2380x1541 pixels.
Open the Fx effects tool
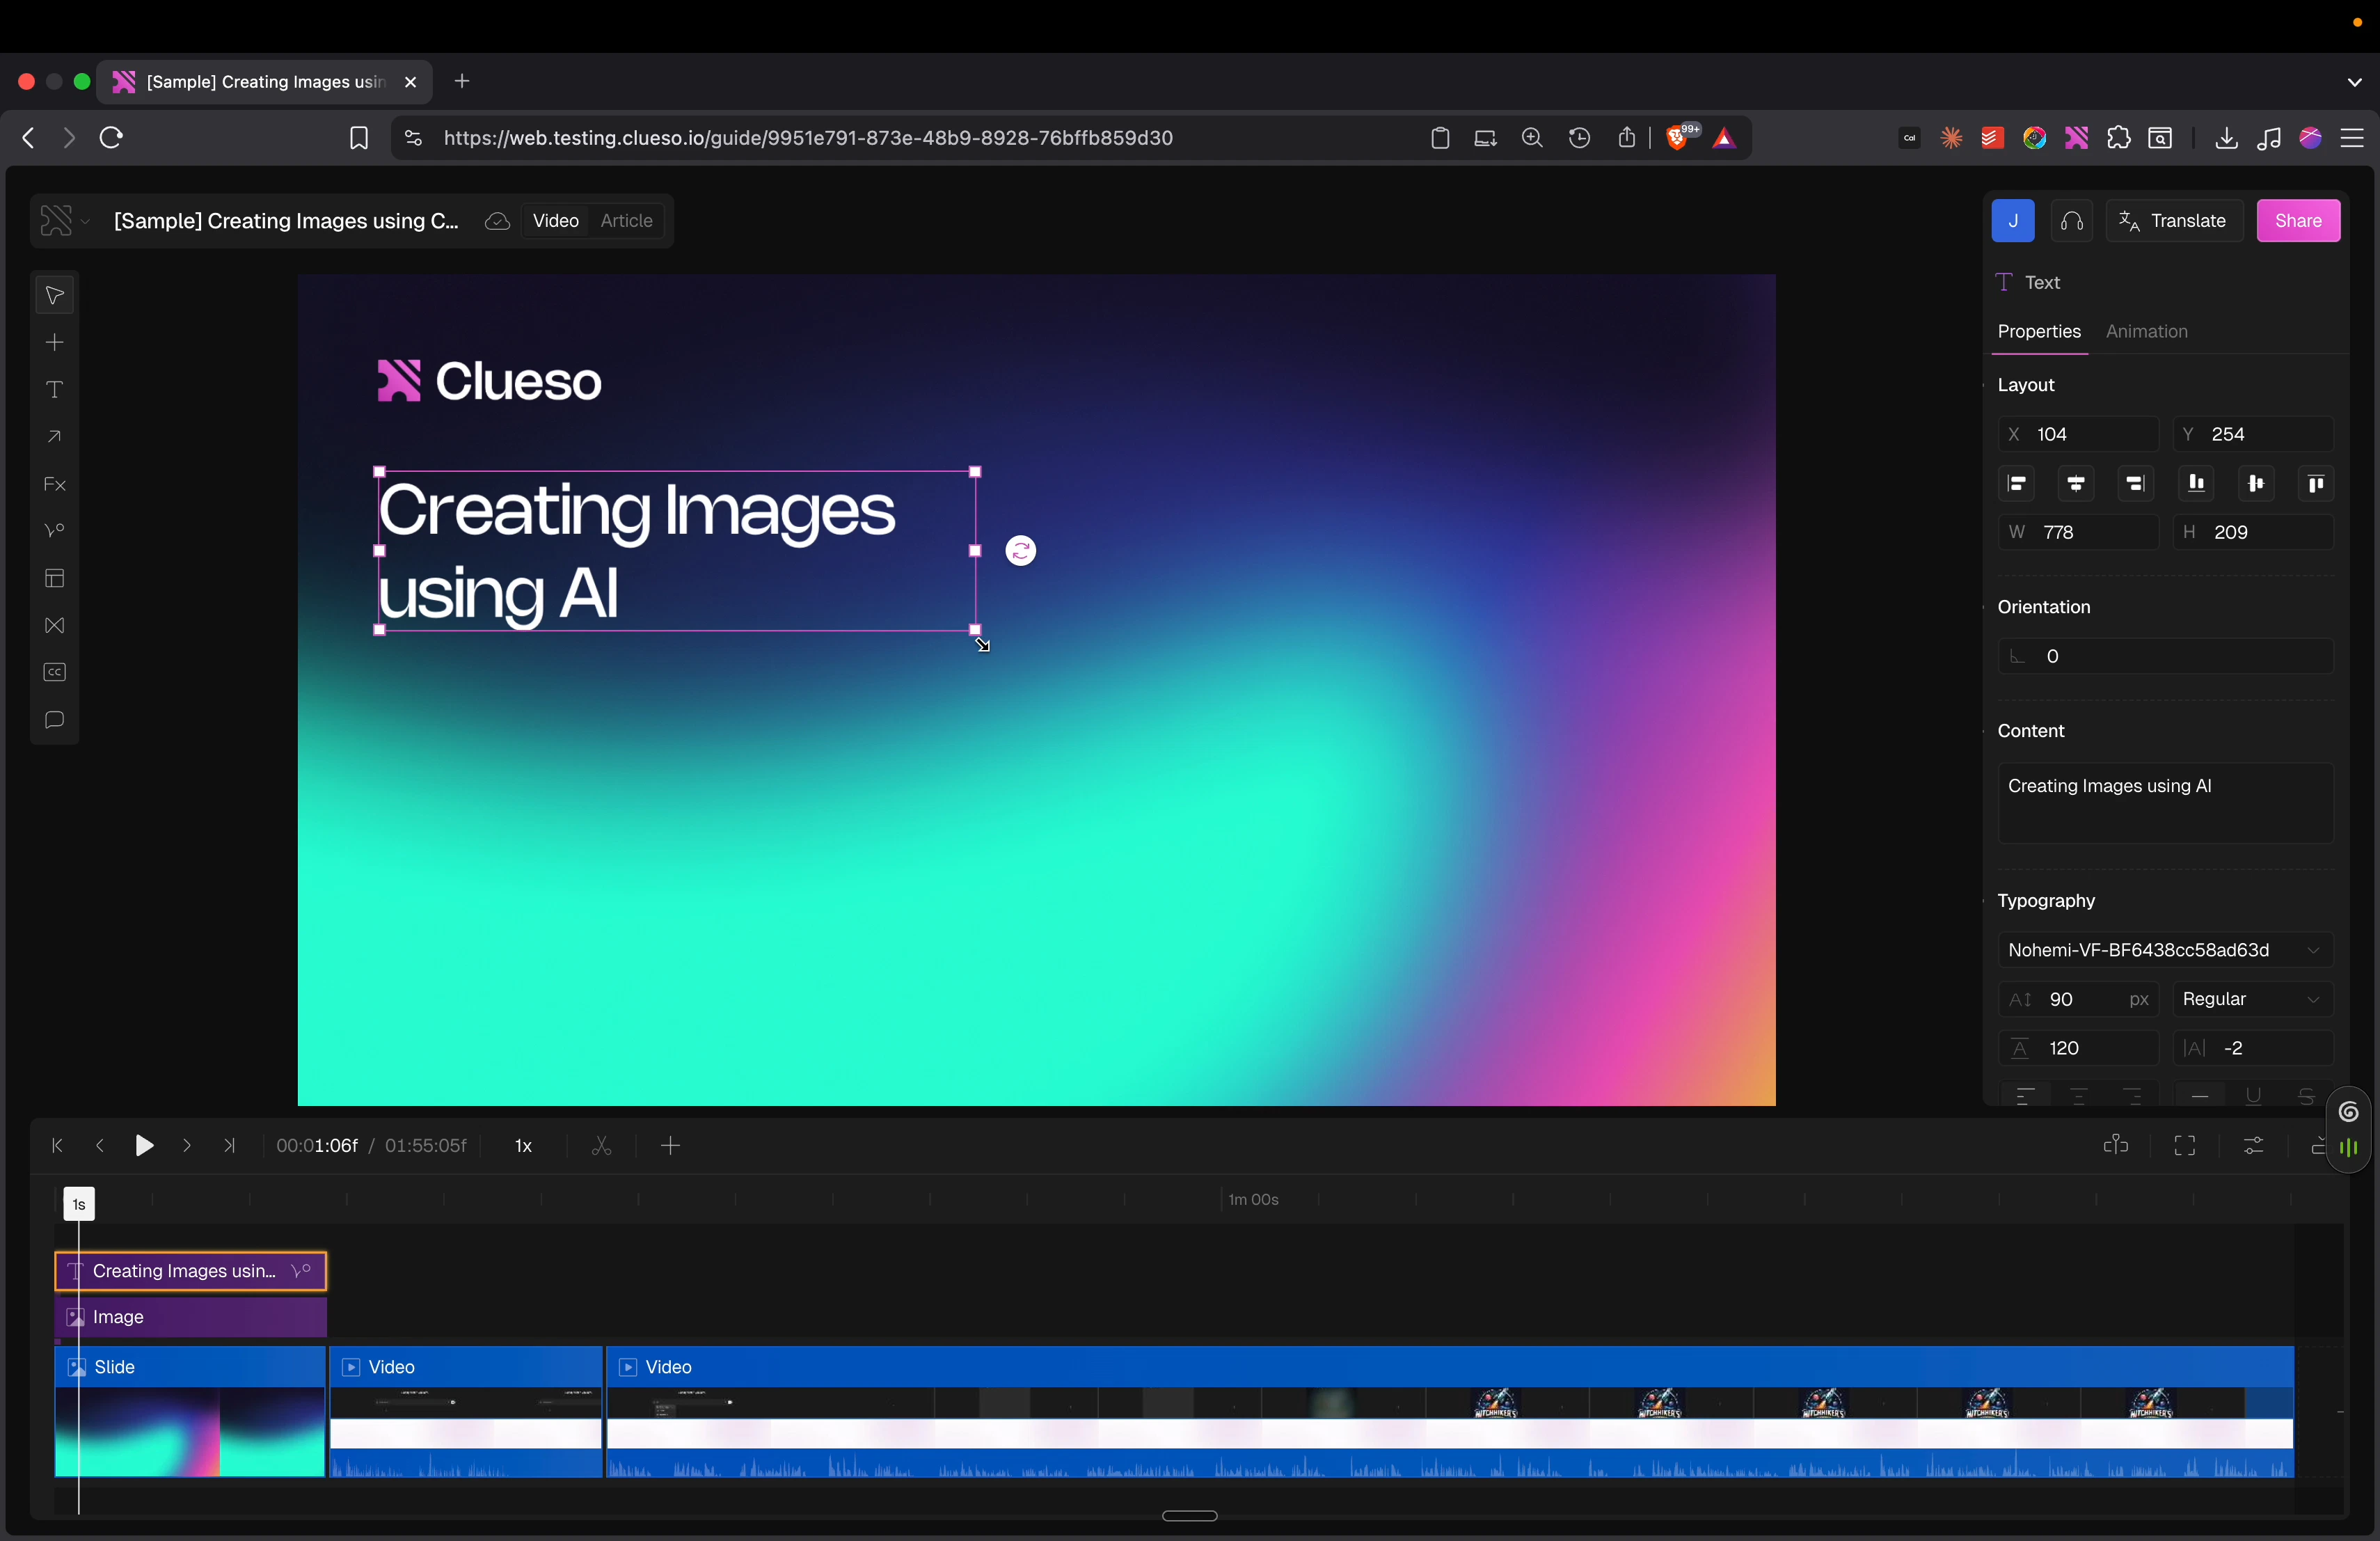coord(53,484)
